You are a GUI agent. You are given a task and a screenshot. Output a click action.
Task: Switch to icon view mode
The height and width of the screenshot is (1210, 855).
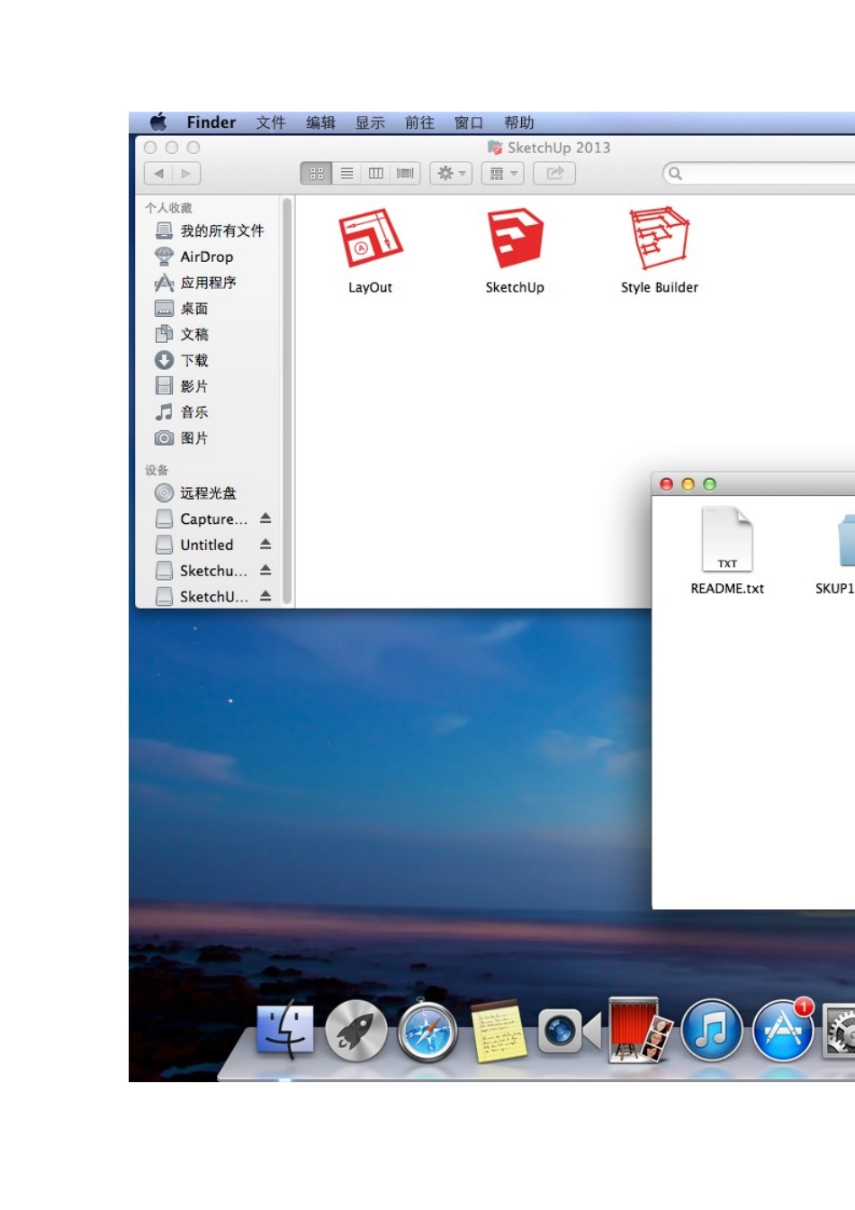click(316, 174)
